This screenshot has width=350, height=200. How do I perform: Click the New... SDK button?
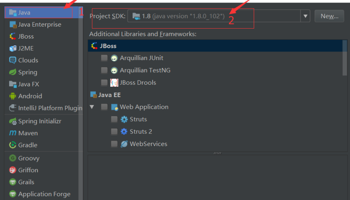pos(329,16)
